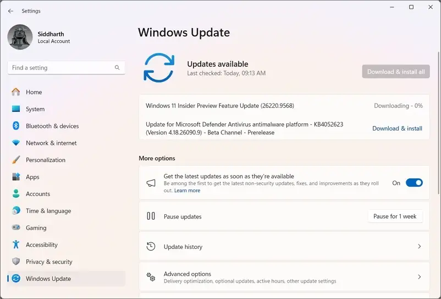
Task: Select Gaming in the sidebar
Action: tap(67, 227)
